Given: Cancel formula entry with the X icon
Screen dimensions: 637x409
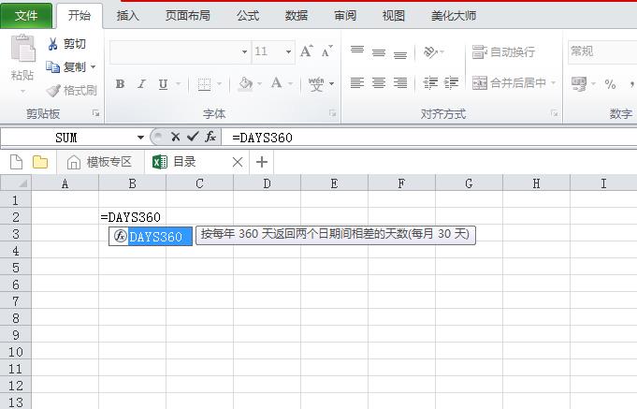Looking at the screenshot, I should (x=175, y=137).
